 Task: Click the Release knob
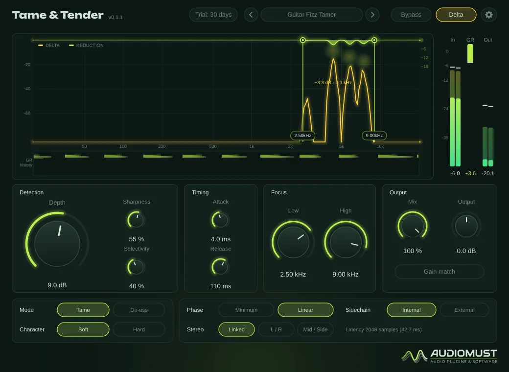click(220, 267)
